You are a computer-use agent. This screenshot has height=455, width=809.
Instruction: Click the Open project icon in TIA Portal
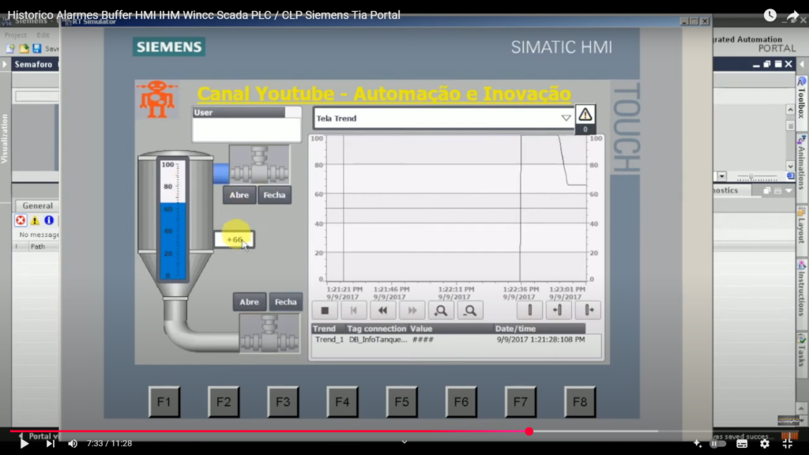[x=24, y=48]
